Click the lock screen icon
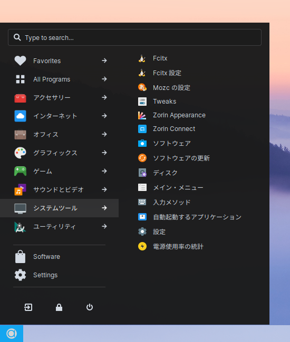The height and width of the screenshot is (342, 290). 59,307
